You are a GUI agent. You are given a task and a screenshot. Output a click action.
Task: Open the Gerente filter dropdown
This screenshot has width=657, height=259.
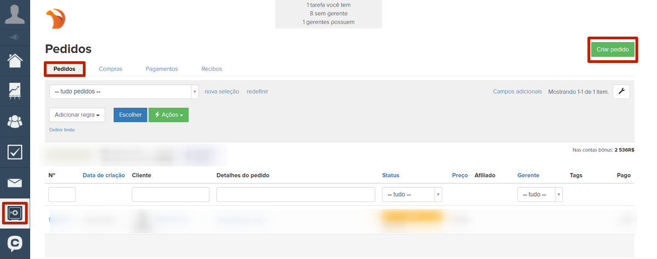click(x=539, y=194)
